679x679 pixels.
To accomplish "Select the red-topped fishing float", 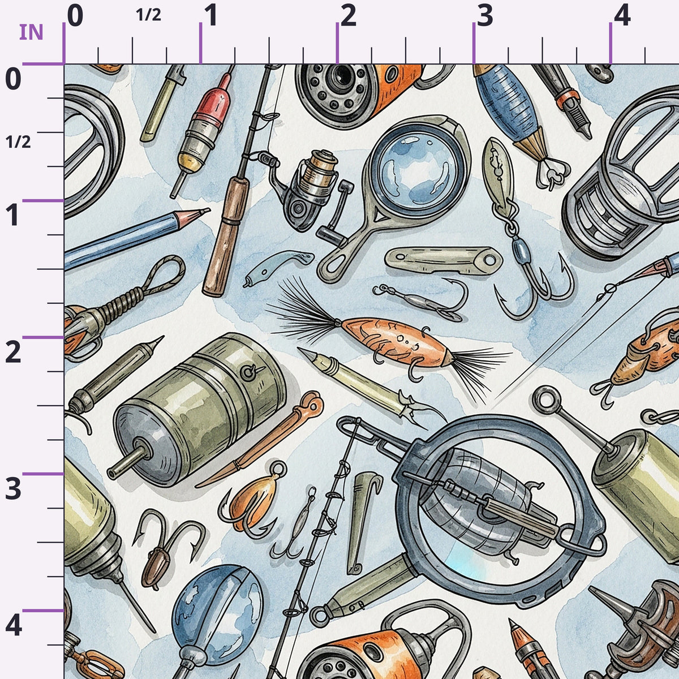I will (x=202, y=131).
